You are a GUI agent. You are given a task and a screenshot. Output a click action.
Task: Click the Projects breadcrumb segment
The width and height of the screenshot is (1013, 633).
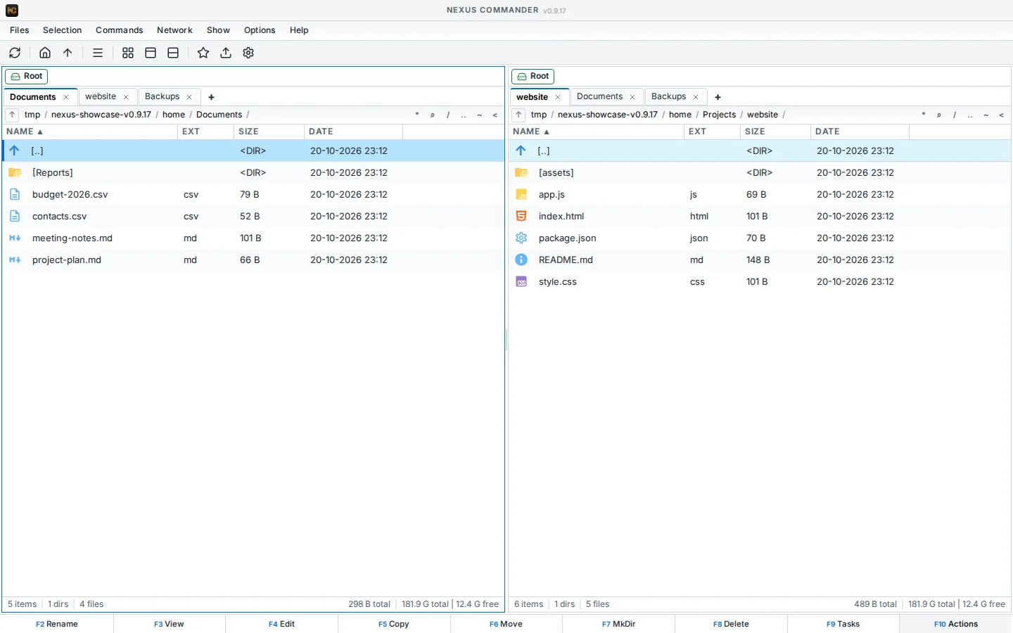tap(719, 115)
